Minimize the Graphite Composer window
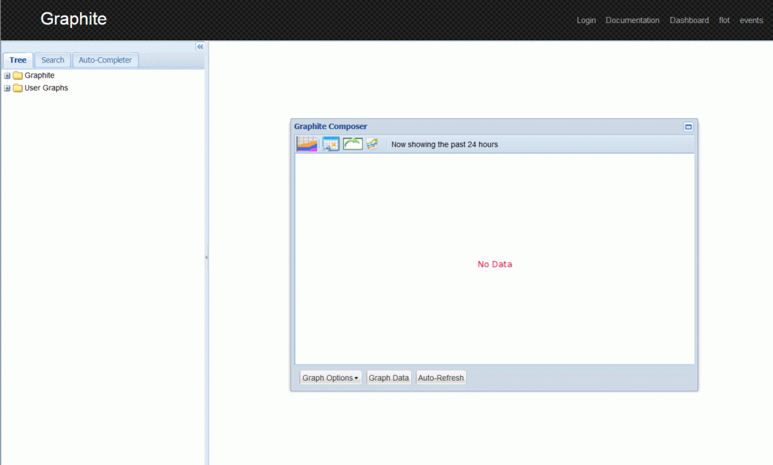 [x=688, y=127]
